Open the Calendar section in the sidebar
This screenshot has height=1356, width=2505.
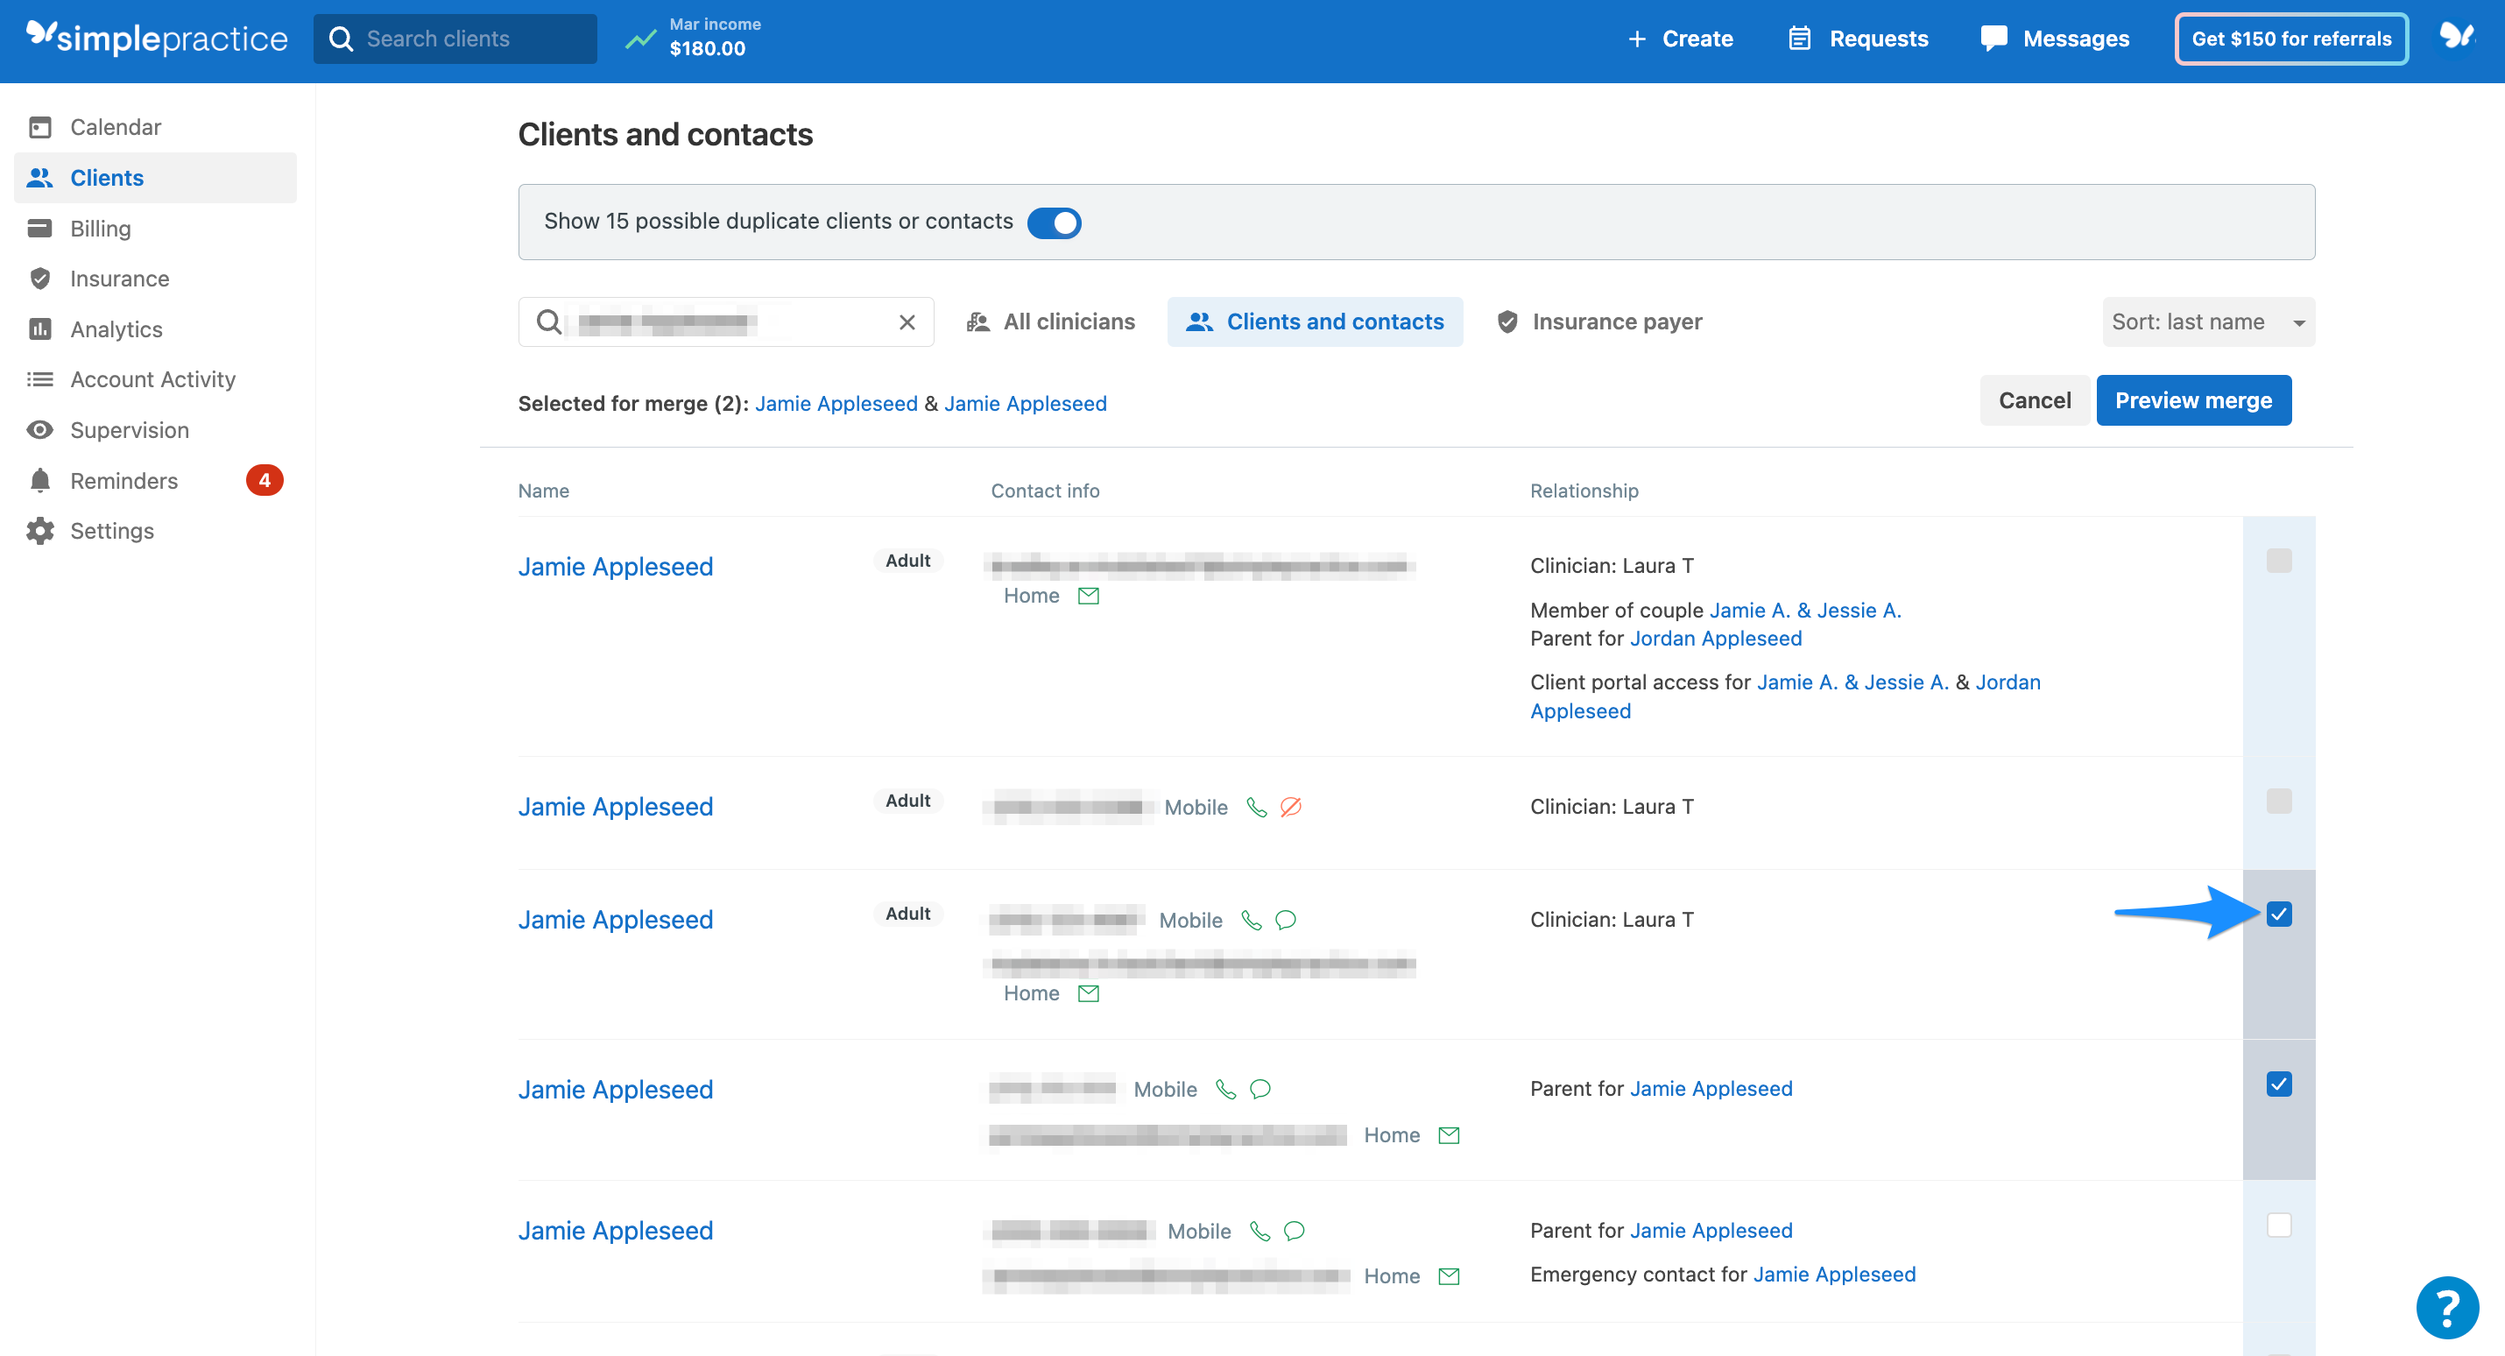(x=116, y=126)
